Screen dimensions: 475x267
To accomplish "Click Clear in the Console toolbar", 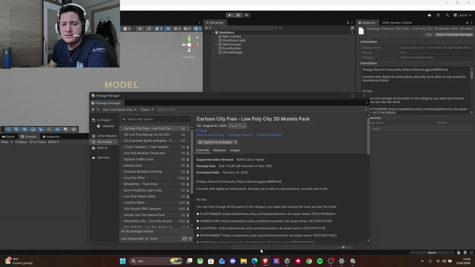I will [4, 142].
